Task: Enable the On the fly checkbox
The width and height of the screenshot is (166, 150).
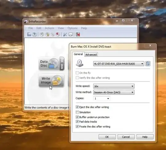Action: [x=77, y=73]
